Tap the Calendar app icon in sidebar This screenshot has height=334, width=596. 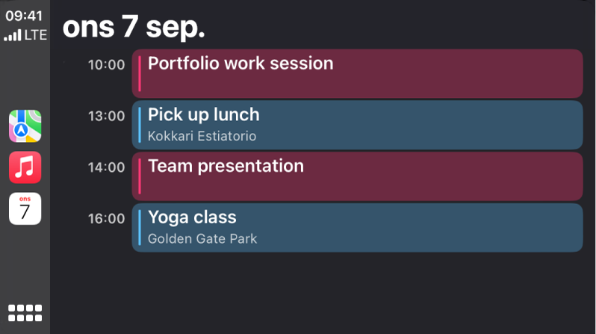point(25,208)
